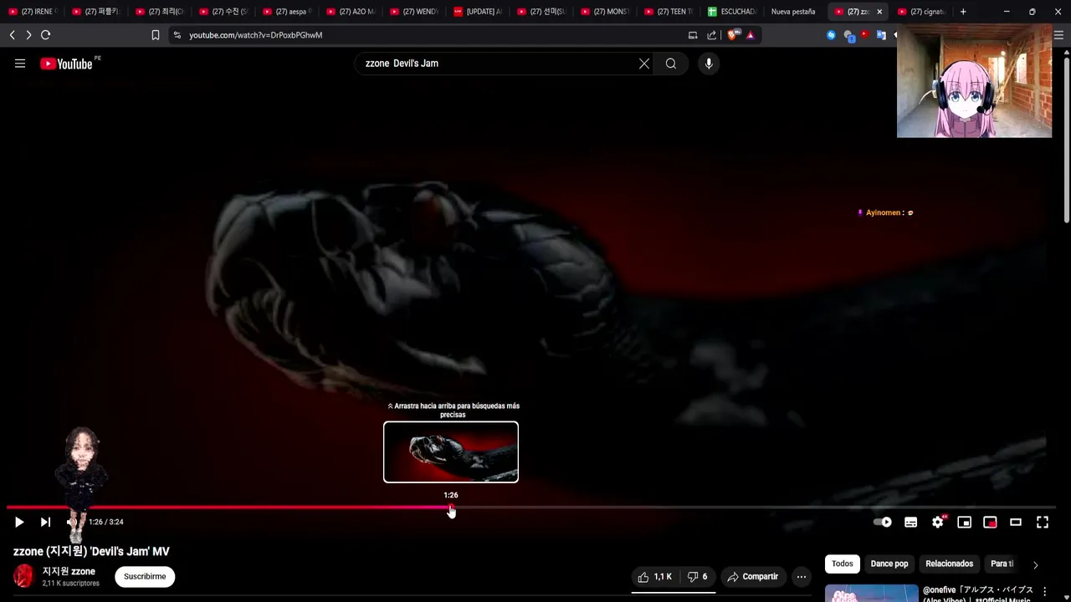Open the browser main menu
This screenshot has width=1071, height=602.
pyautogui.click(x=1059, y=35)
